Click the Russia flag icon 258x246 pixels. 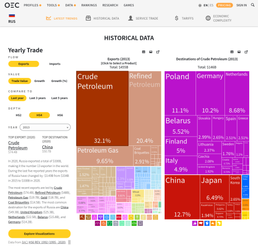tap(12, 15)
